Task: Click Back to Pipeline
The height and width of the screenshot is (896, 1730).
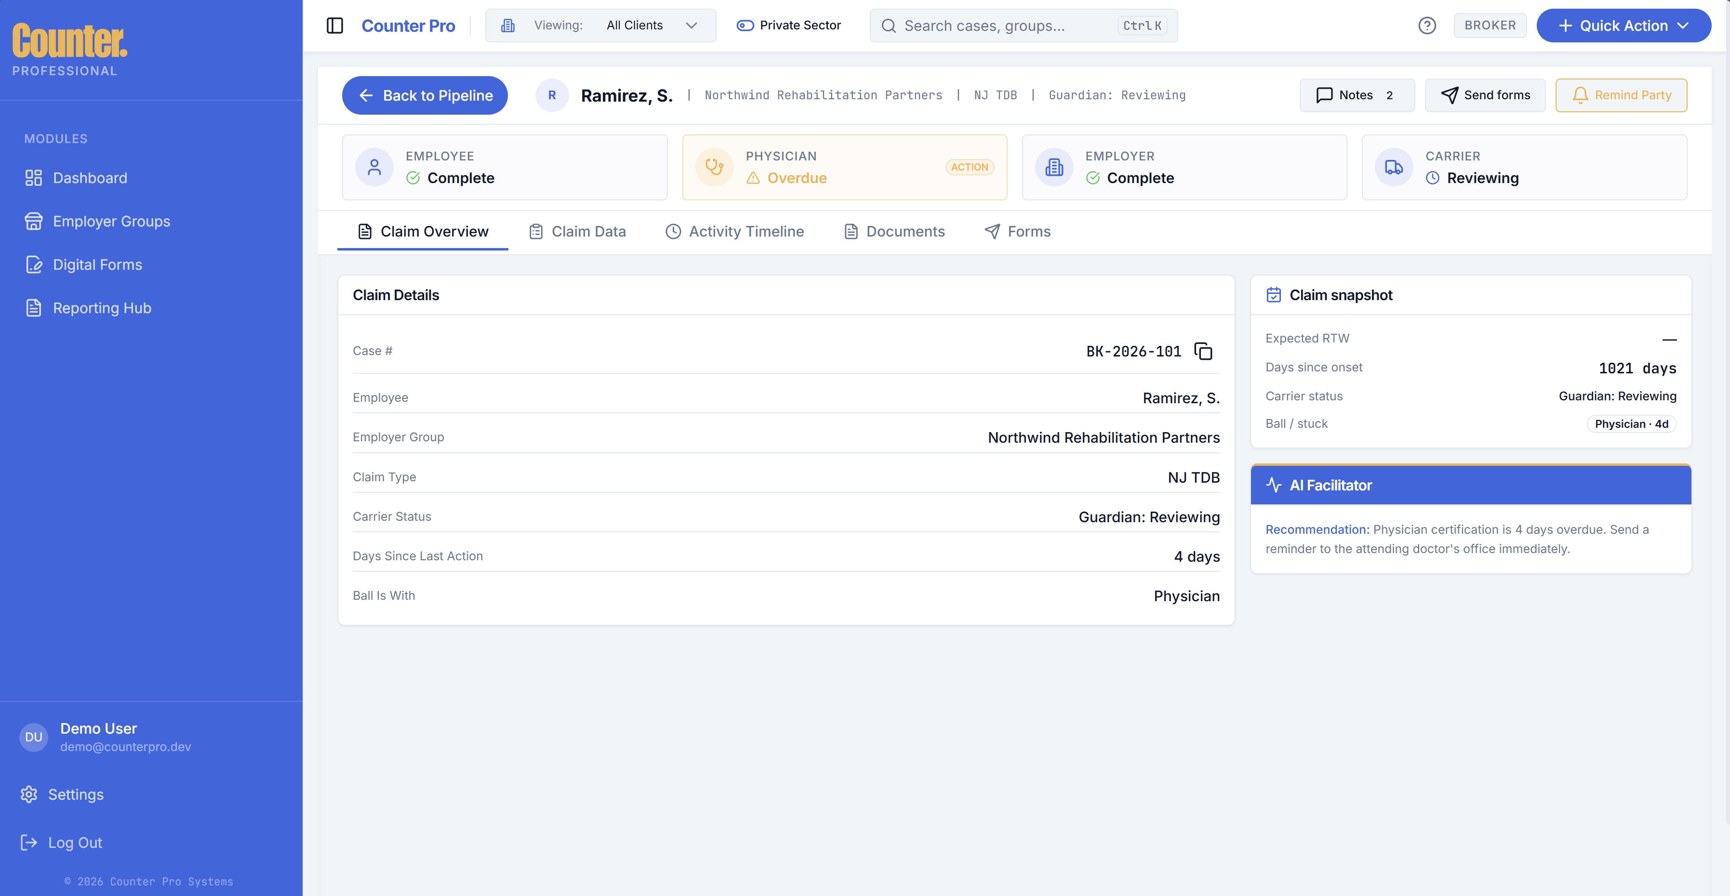Action: [x=425, y=94]
